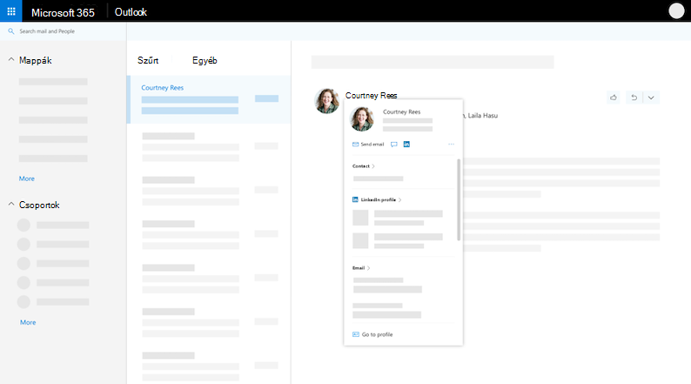Click Courtney Rees sender name in reading pane
Viewport: 691px width, 384px height.
pos(371,95)
